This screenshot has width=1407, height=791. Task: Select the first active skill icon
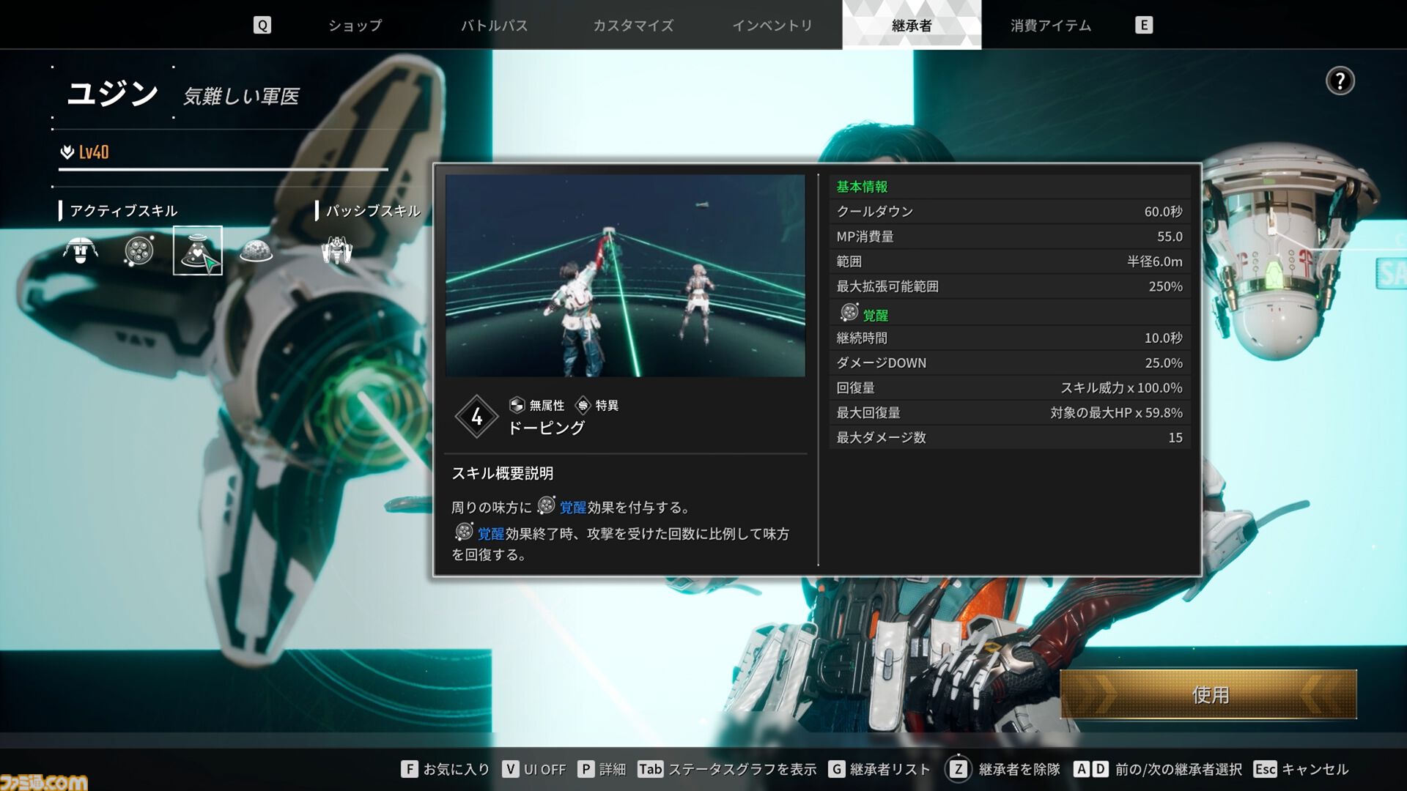[81, 251]
